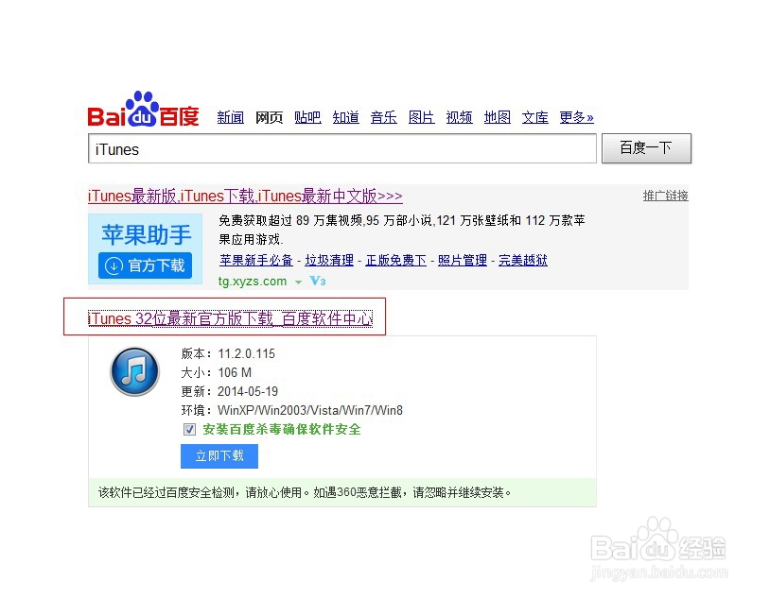Open the 视频 tab
Screen dimensions: 770x599
(459, 117)
